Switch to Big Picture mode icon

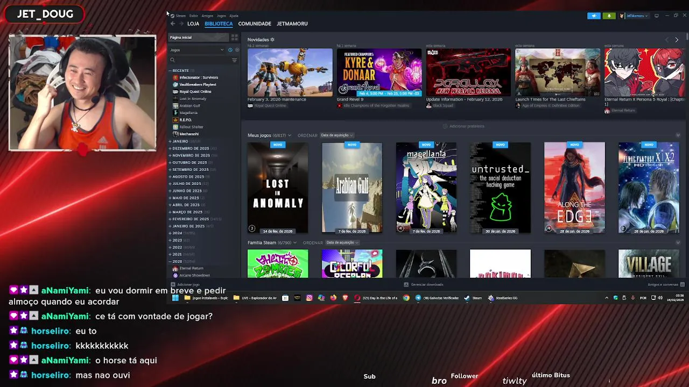click(x=656, y=16)
